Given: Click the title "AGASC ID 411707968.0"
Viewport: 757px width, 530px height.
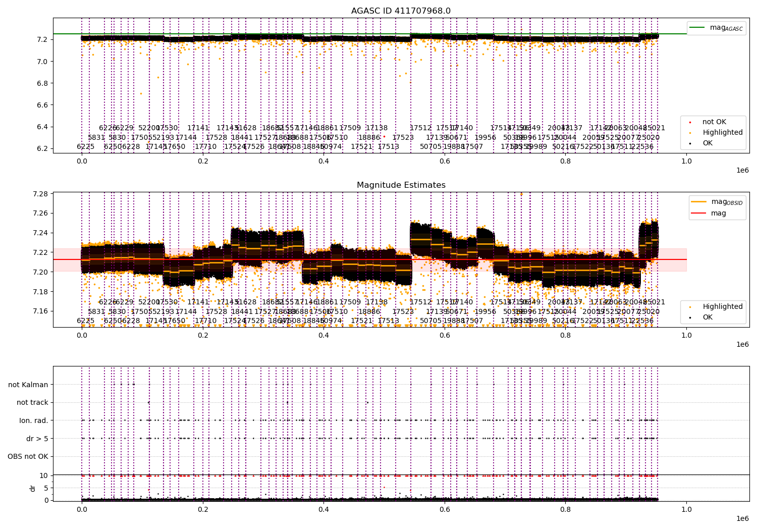Looking at the screenshot, I should point(401,11).
